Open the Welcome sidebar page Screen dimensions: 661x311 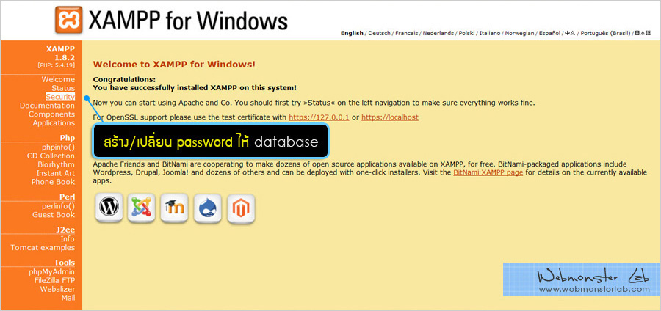tap(58, 79)
